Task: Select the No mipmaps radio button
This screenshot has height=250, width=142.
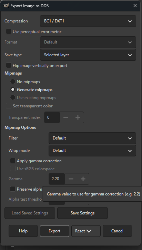Action: pos(13,81)
